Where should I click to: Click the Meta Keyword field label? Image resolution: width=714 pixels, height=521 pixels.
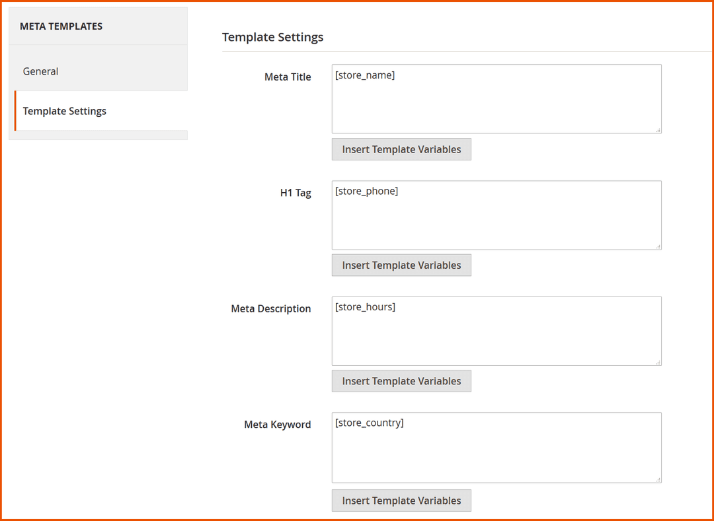277,425
